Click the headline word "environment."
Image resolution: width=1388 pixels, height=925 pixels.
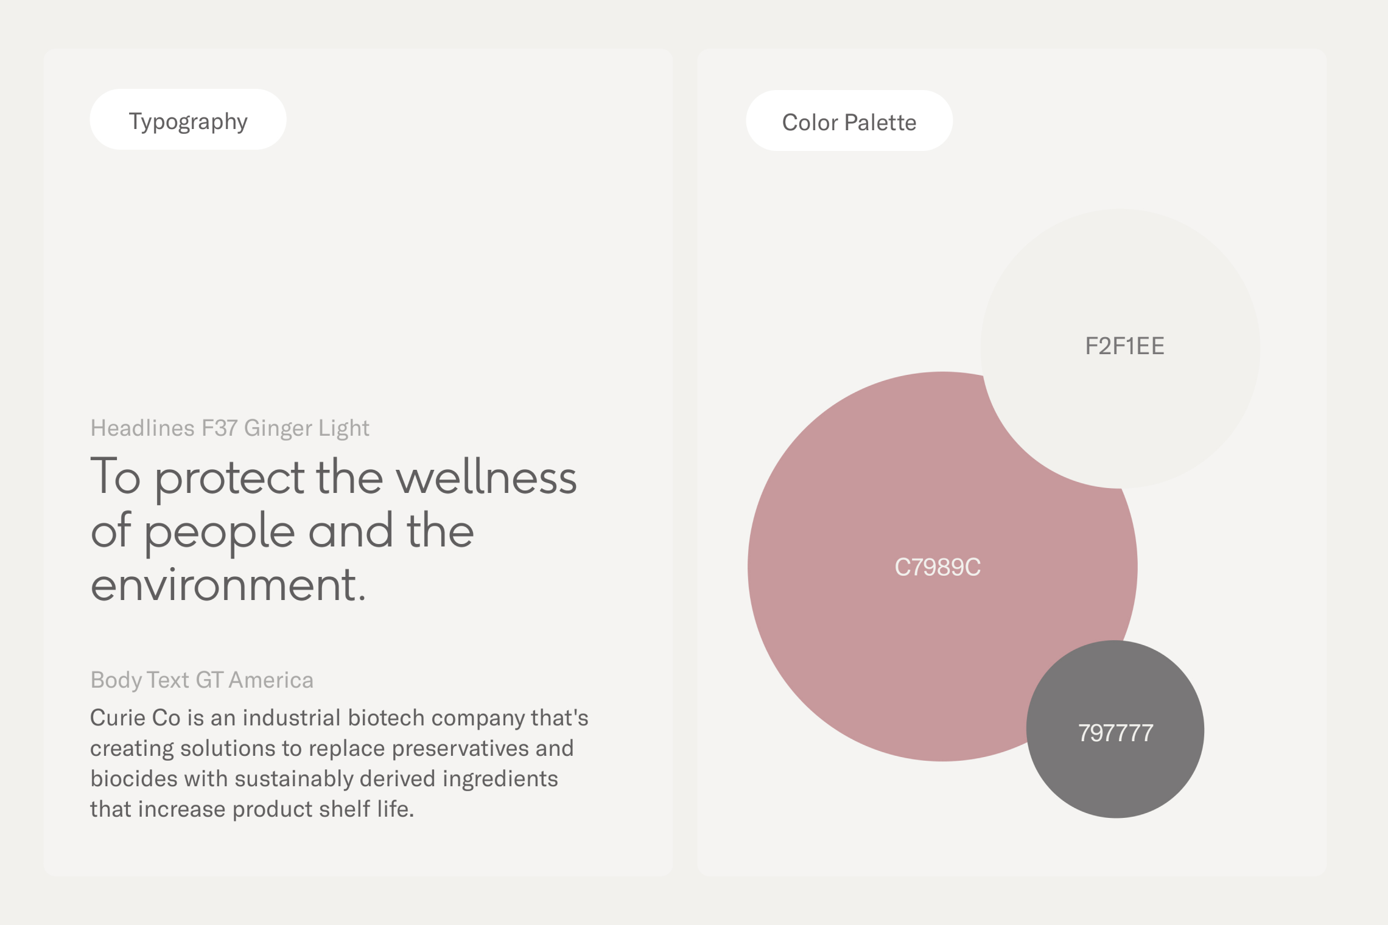[228, 585]
